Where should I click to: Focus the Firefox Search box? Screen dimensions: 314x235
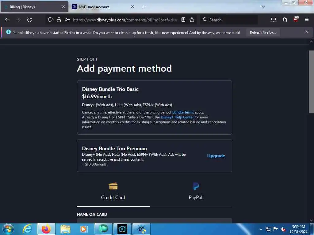point(229,20)
